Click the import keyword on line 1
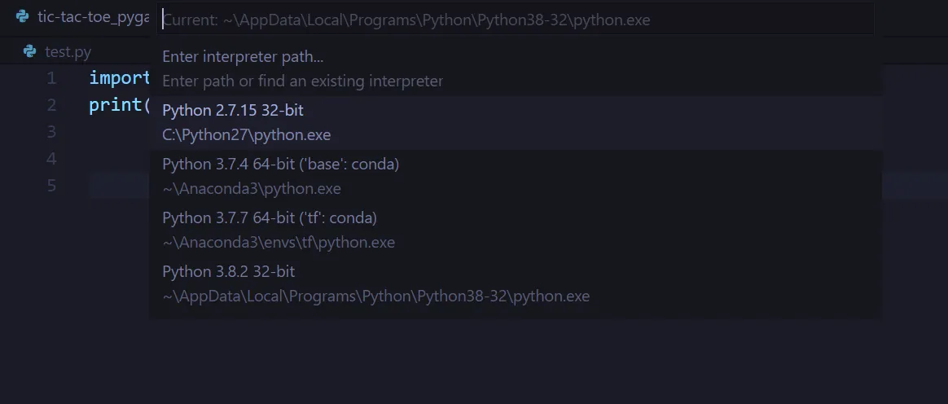Viewport: 948px width, 404px height. coord(119,78)
